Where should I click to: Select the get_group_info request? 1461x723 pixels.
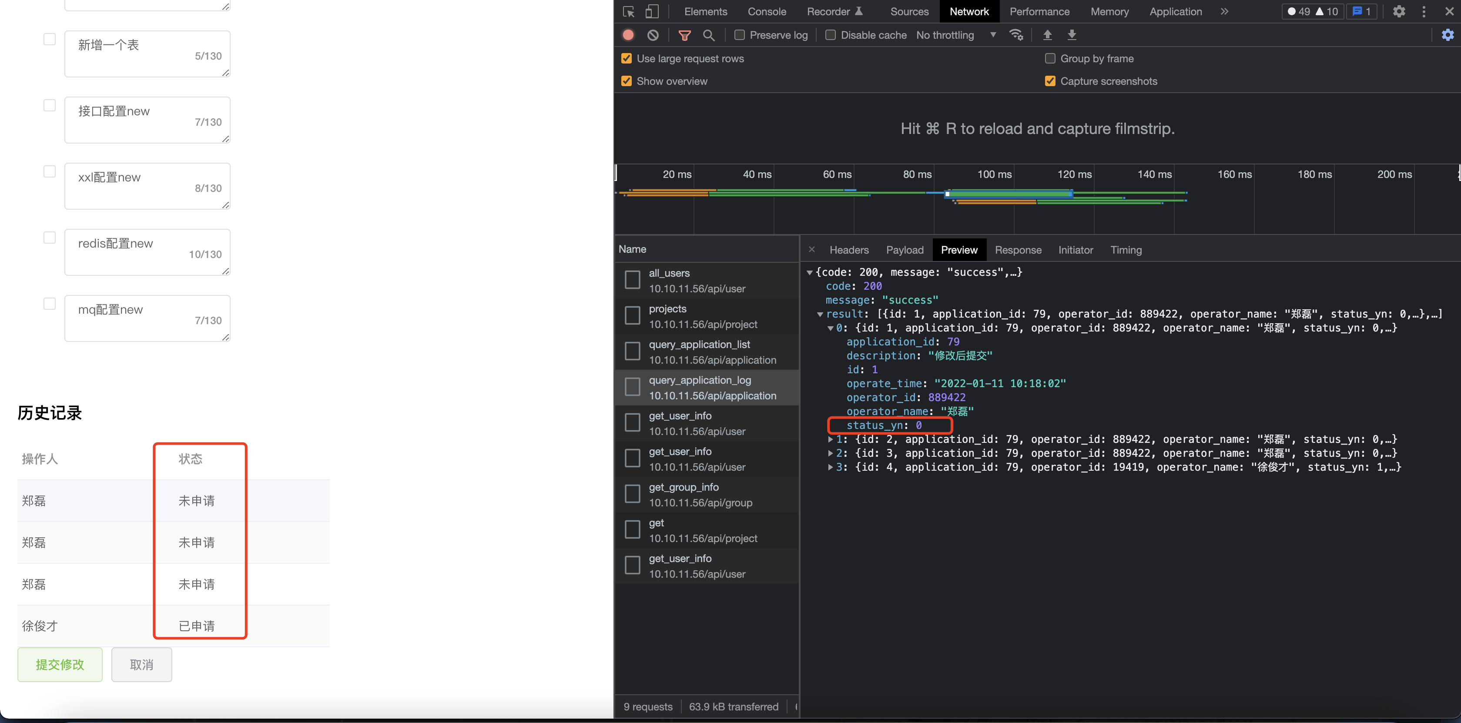707,495
